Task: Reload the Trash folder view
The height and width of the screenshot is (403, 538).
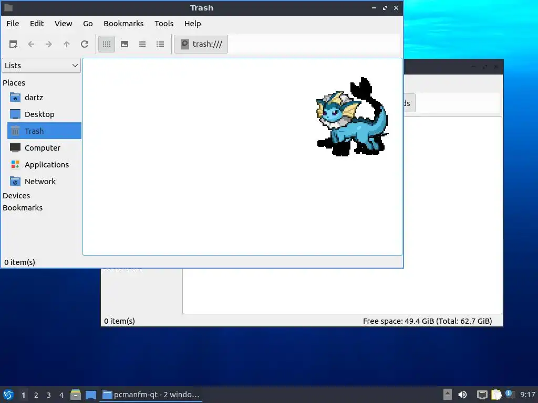Action: coord(85,44)
